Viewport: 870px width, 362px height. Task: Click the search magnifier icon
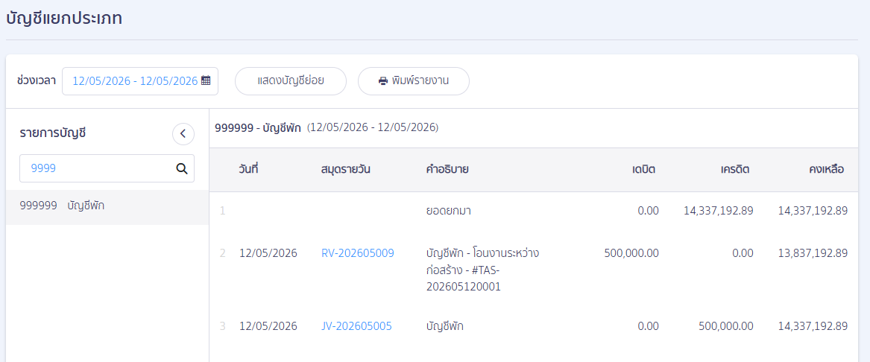[181, 168]
